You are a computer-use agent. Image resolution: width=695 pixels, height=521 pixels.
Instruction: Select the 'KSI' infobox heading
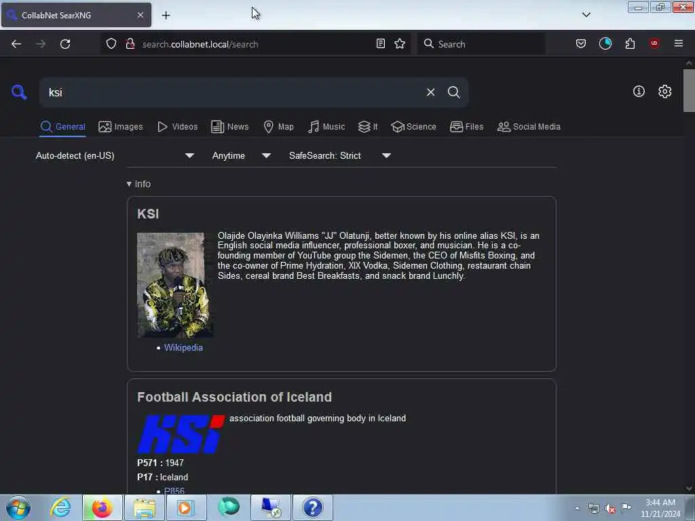click(x=148, y=214)
